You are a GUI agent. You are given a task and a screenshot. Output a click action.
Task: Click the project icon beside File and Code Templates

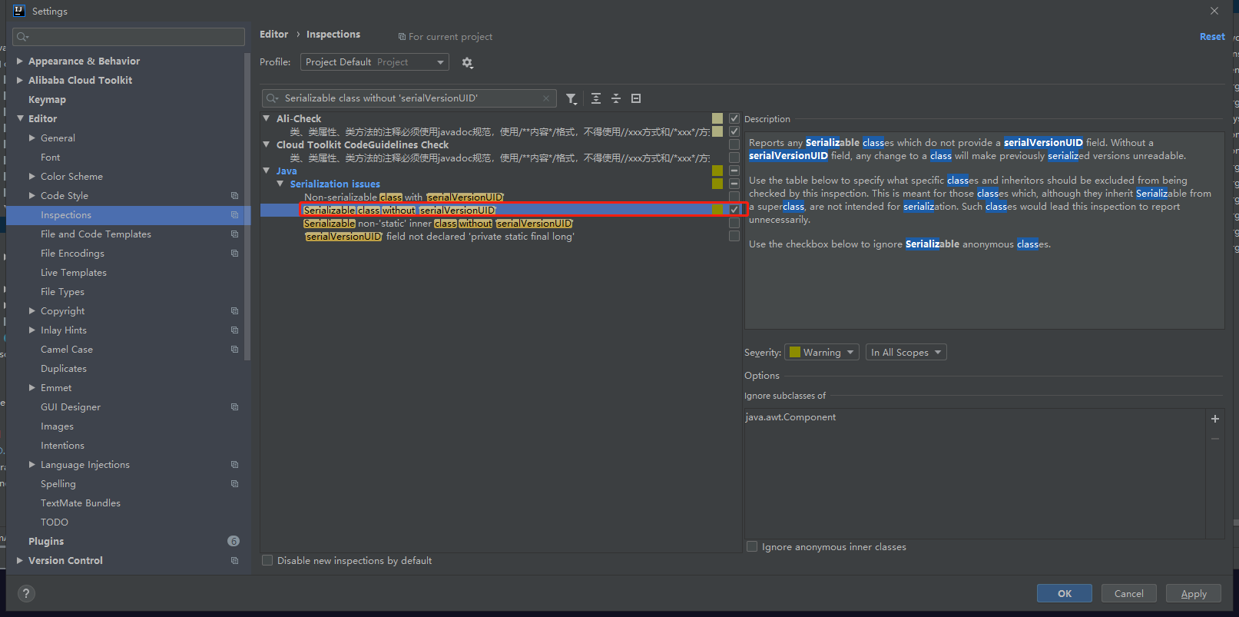[x=235, y=234]
